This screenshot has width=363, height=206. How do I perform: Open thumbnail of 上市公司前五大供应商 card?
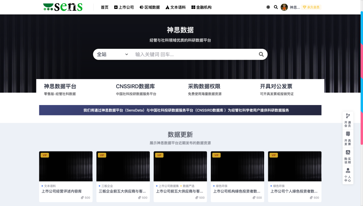click(x=180, y=166)
